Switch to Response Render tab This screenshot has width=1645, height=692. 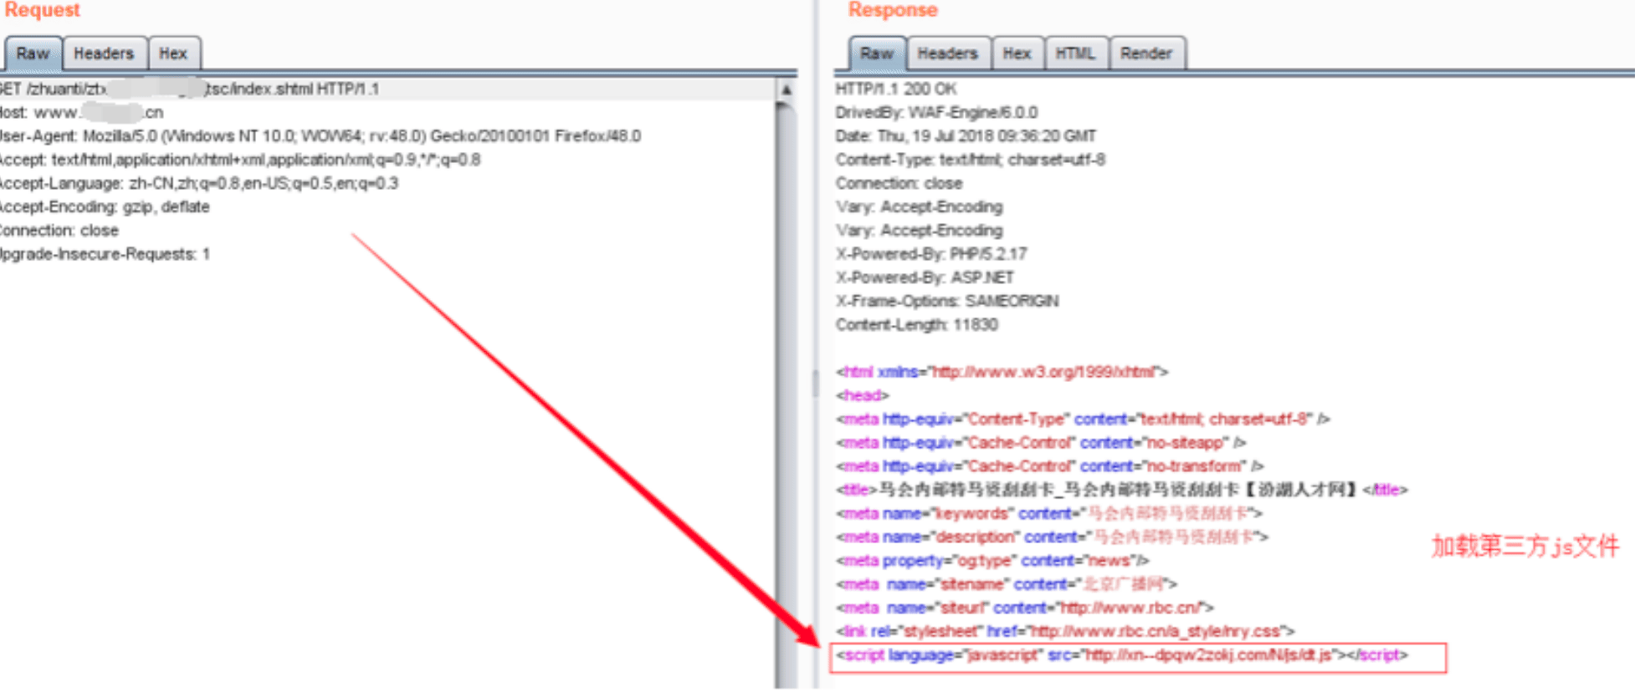pyautogui.click(x=1146, y=53)
